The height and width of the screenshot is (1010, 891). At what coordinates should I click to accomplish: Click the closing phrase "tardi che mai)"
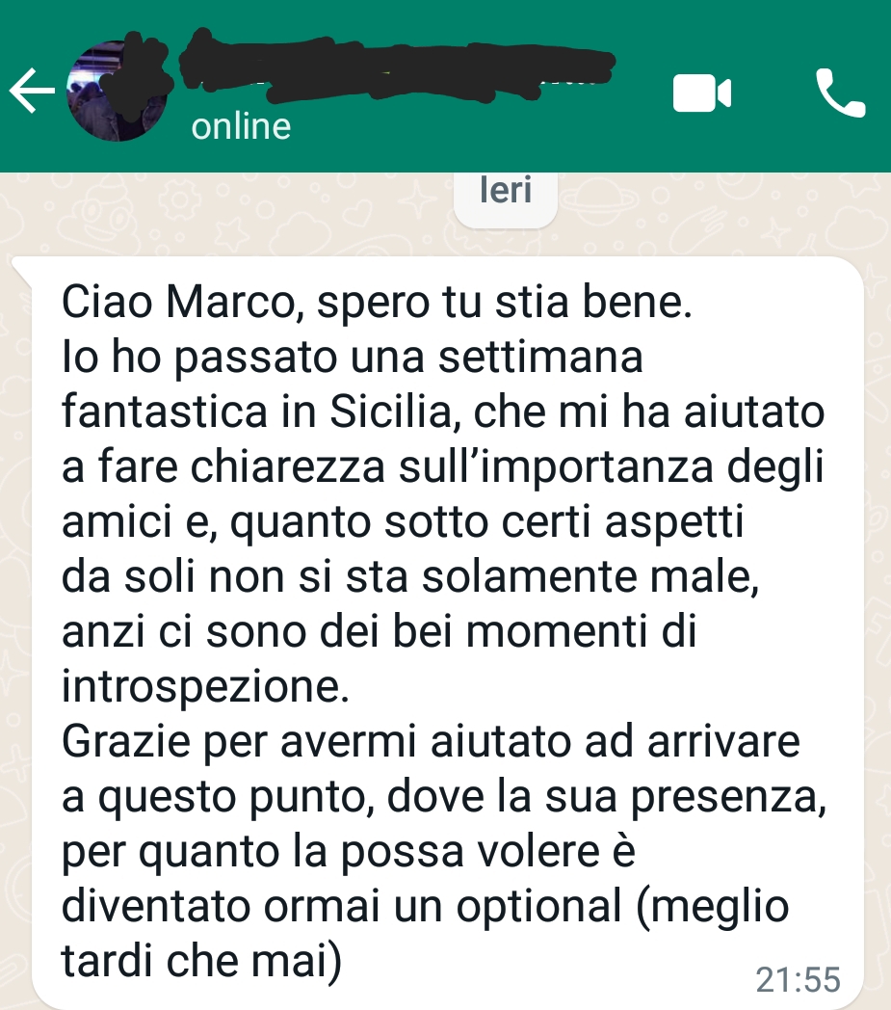click(x=201, y=962)
